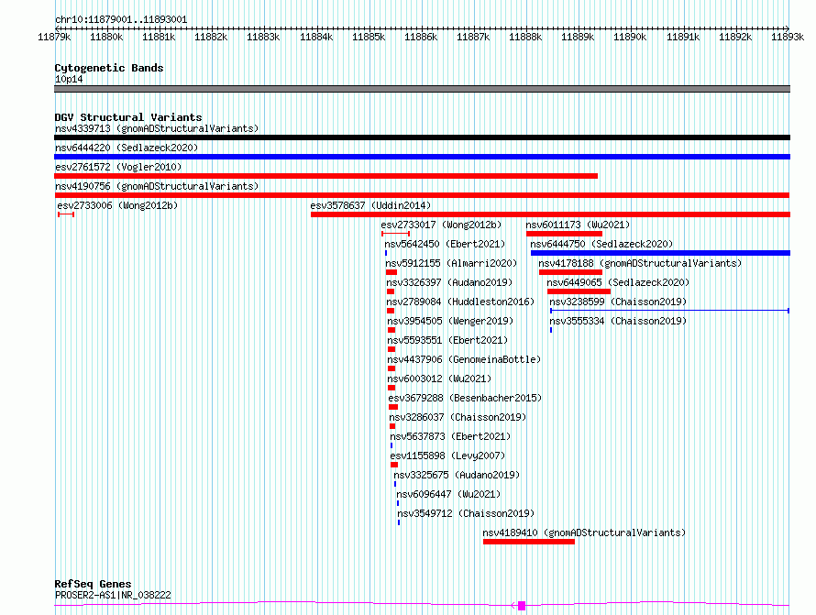Click nsv2789084 Huddleston2016 label
This screenshot has width=816, height=615.
coord(460,302)
